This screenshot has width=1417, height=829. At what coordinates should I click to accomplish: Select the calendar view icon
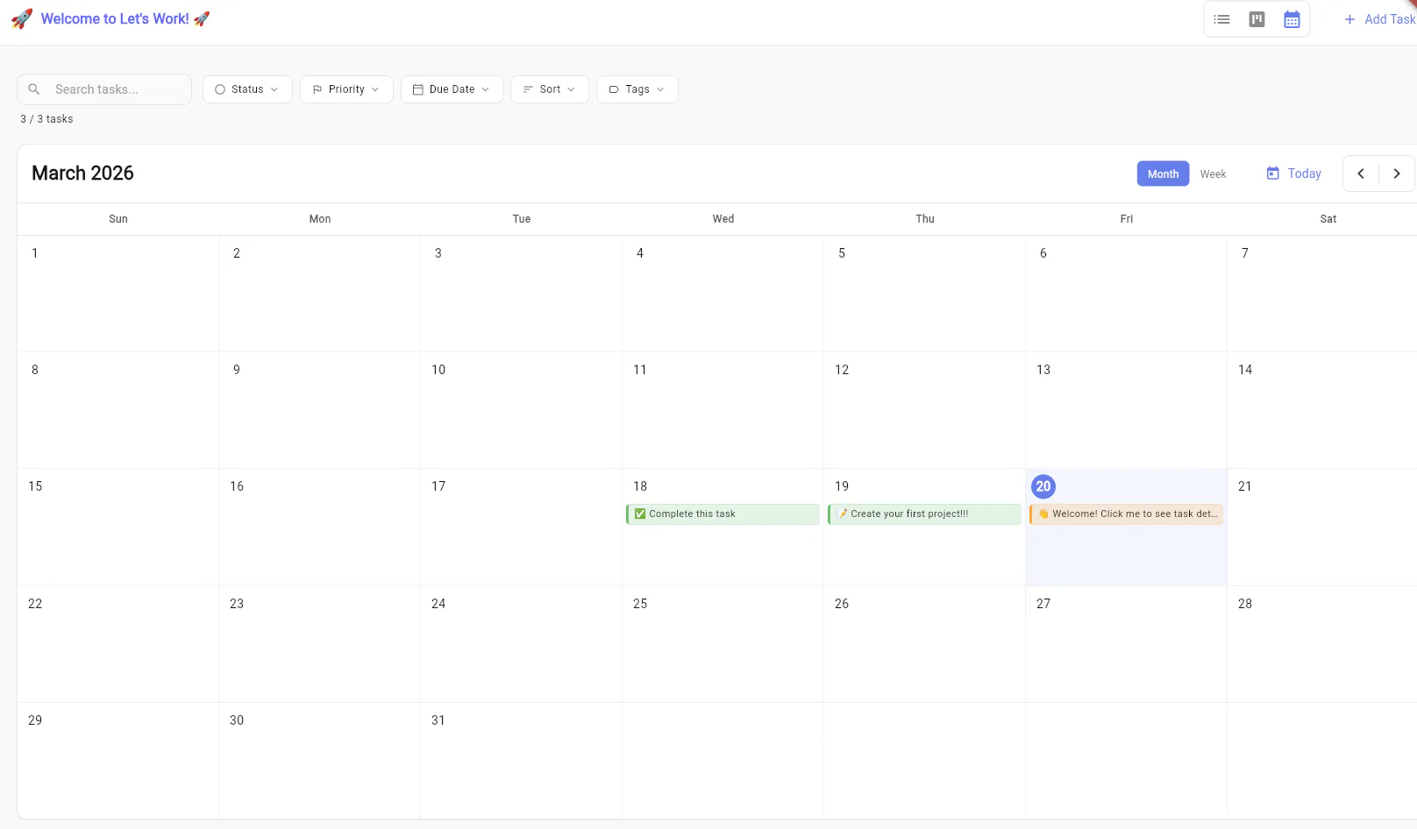pos(1292,19)
